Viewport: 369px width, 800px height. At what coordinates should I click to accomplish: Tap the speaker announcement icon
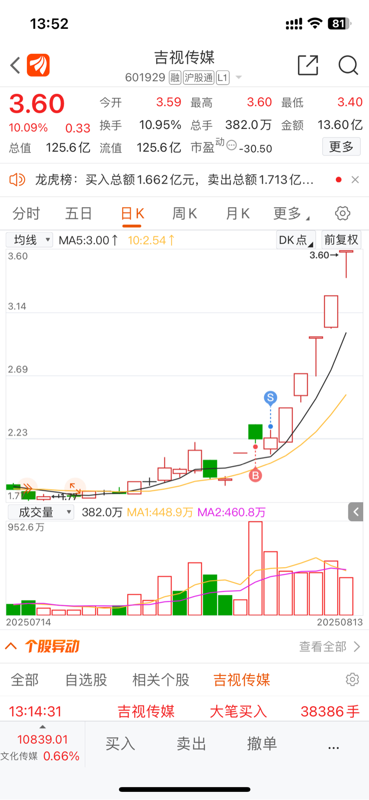coord(17,180)
